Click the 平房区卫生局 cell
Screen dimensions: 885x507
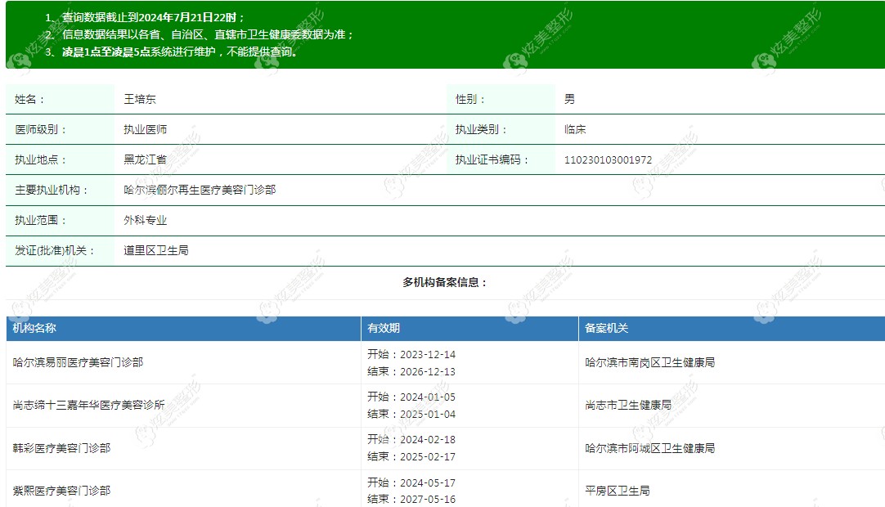(x=617, y=491)
